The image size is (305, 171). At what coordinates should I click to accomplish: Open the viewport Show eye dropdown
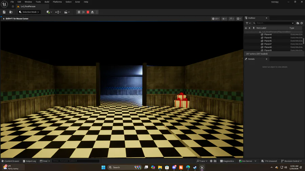(224, 19)
